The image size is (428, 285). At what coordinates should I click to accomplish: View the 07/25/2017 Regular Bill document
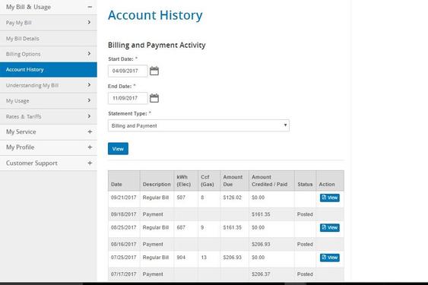tap(330, 258)
